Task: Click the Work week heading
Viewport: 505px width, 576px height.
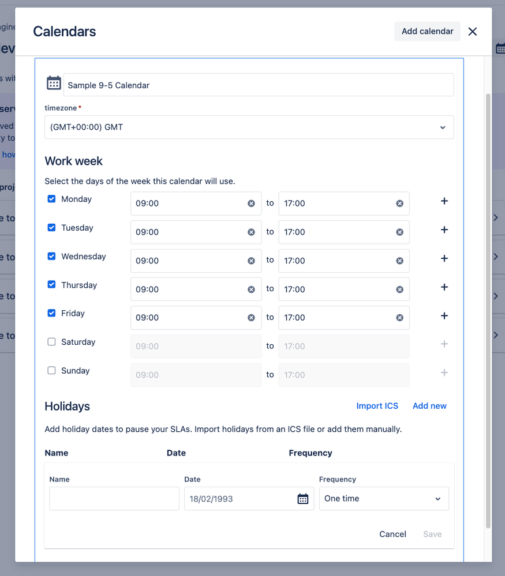Action: point(73,161)
